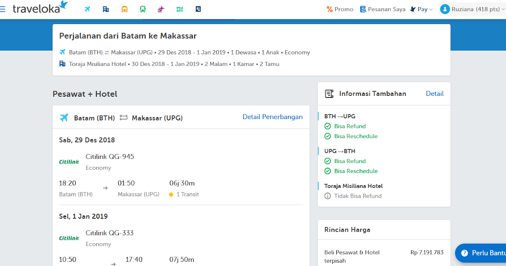Open the Detail Penerbangan link

[x=272, y=117]
